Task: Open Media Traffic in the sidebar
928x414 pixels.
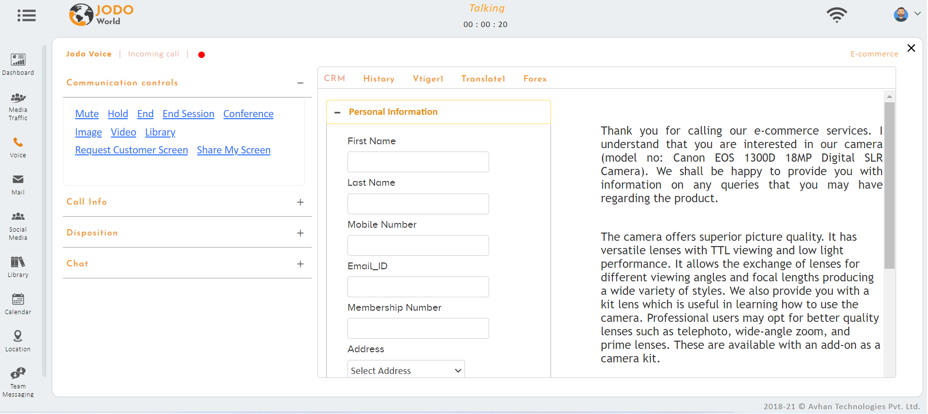Action: tap(18, 107)
